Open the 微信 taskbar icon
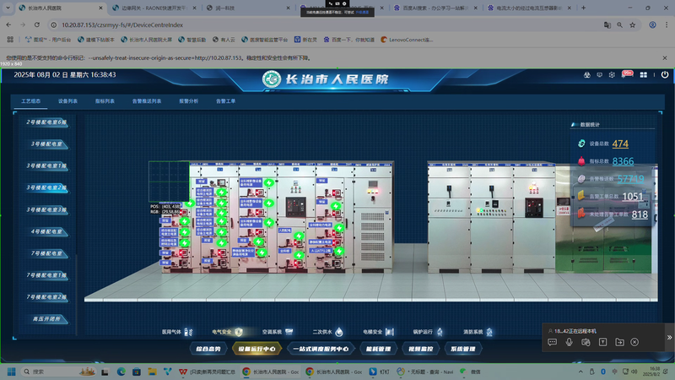This screenshot has width=675, height=380. tap(471, 372)
